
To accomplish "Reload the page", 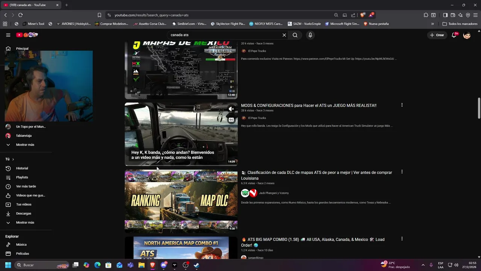I will coord(20,15).
